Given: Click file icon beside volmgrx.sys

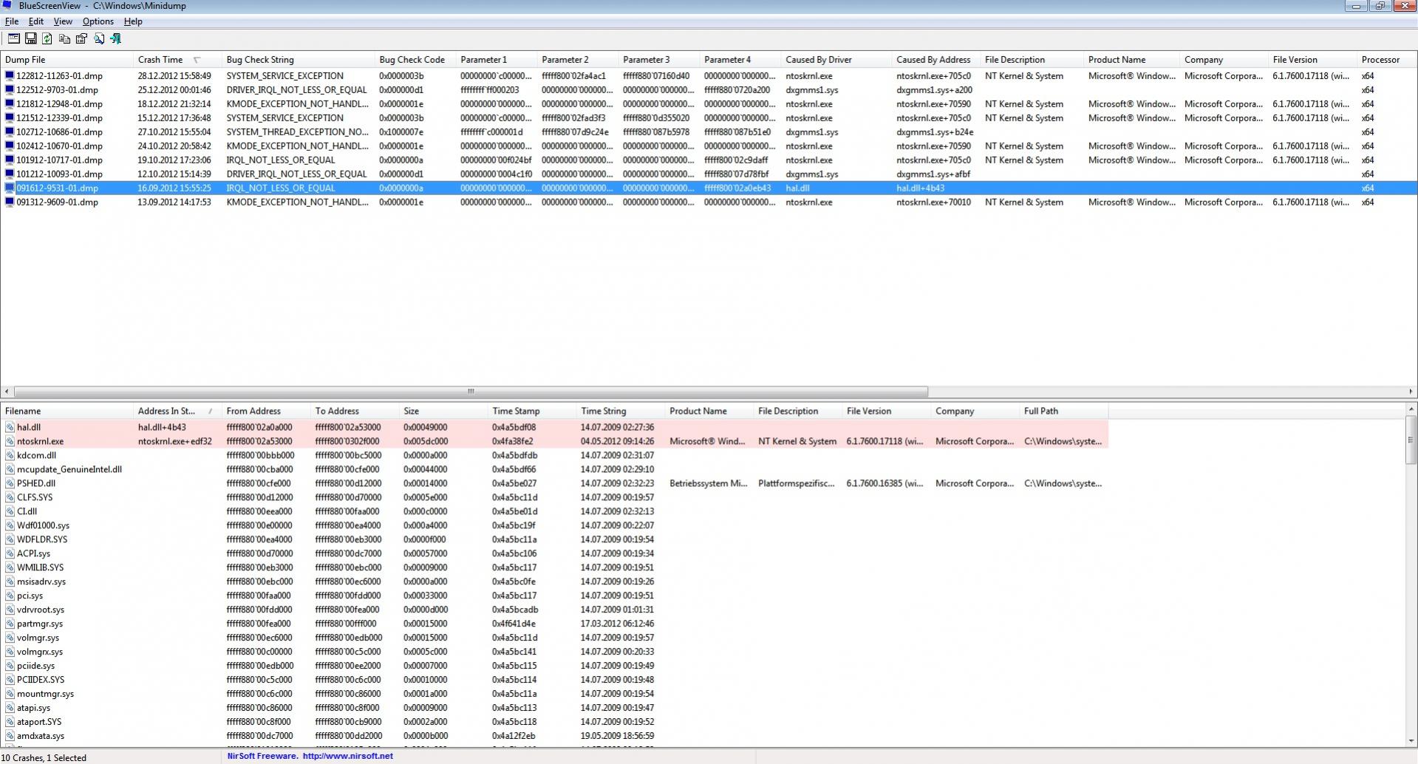Looking at the screenshot, I should click(x=10, y=652).
